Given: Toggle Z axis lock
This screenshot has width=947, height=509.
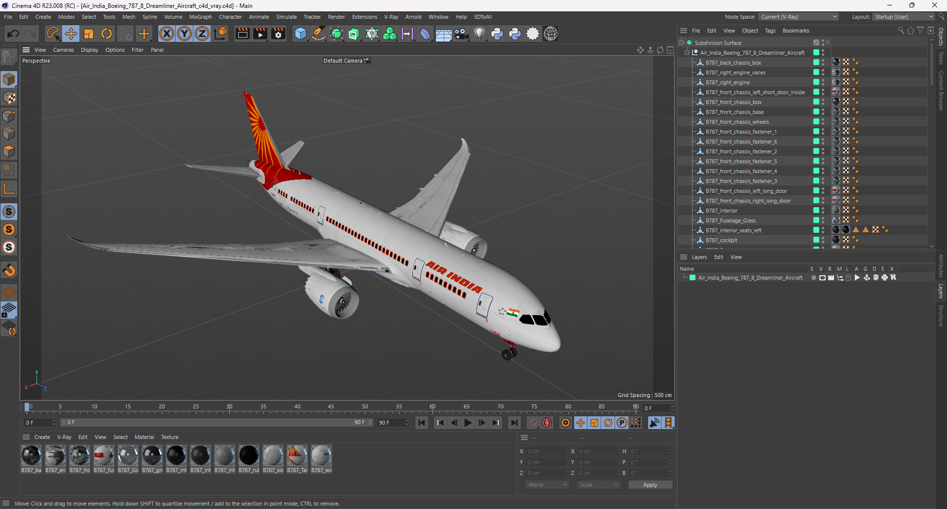Looking at the screenshot, I should [202, 34].
